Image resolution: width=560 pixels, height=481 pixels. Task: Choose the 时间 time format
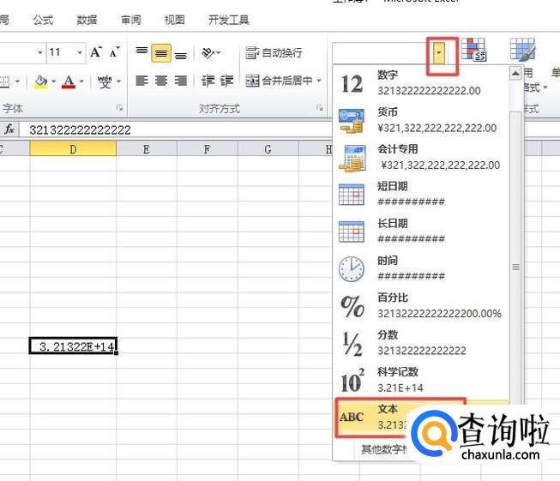(421, 269)
